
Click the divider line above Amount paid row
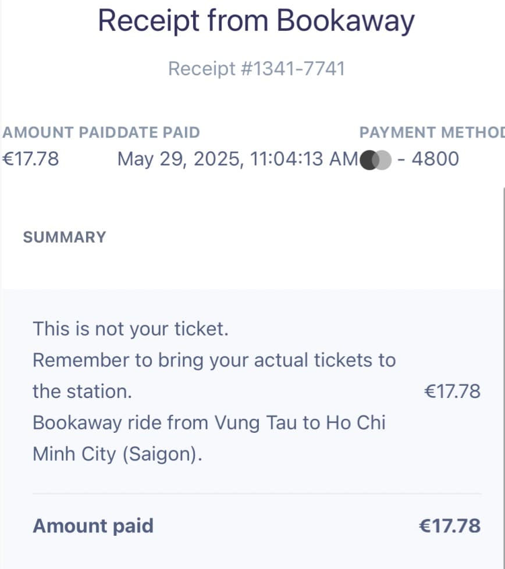point(257,494)
